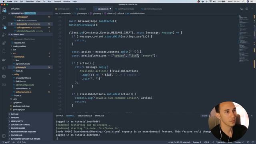This screenshot has height=144, width=256.
Task: Click the notifications bell in status bar
Action: (x=253, y=142)
